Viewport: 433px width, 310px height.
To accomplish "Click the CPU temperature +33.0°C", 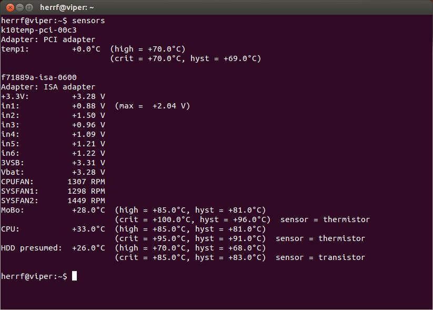I will 88,229.
